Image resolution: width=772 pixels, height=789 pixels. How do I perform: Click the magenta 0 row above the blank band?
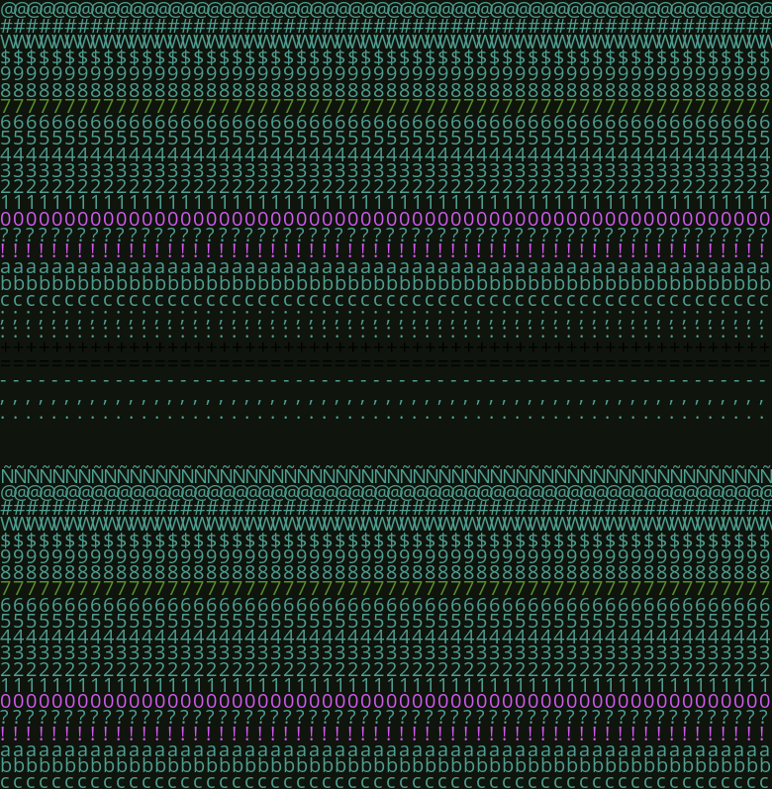click(x=386, y=219)
